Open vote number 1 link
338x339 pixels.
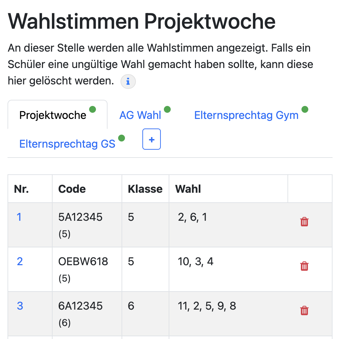coord(19,217)
